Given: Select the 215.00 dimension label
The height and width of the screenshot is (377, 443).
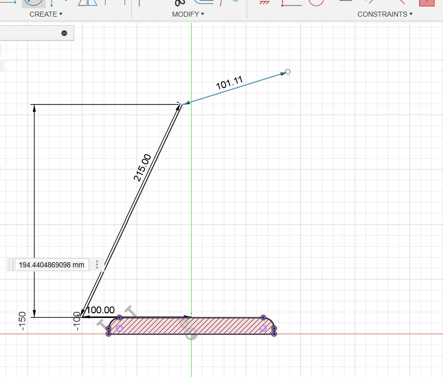Looking at the screenshot, I should [x=142, y=168].
